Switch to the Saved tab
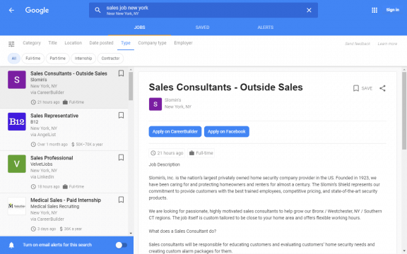The width and height of the screenshot is (407, 254). tap(202, 28)
